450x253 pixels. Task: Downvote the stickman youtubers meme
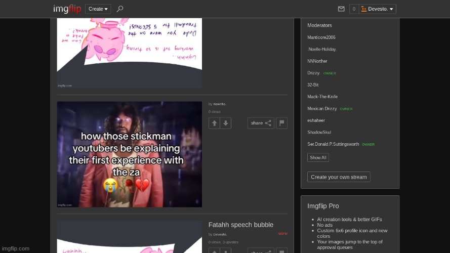pyautogui.click(x=226, y=123)
